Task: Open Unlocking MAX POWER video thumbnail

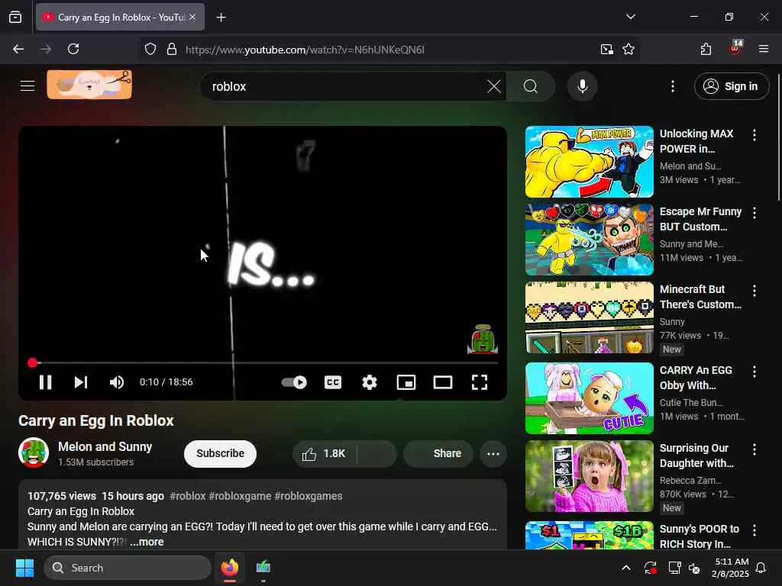Action: pyautogui.click(x=589, y=162)
